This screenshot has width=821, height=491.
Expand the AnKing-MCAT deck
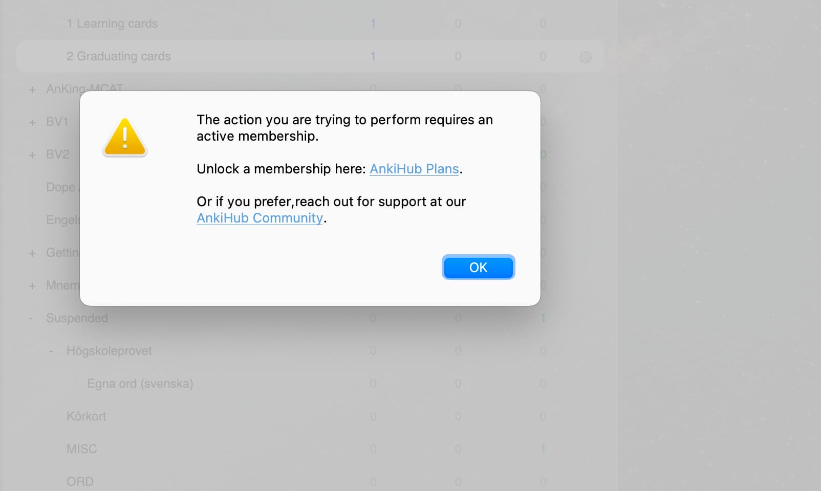(x=32, y=90)
